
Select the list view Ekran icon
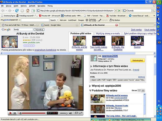click(139, 90)
